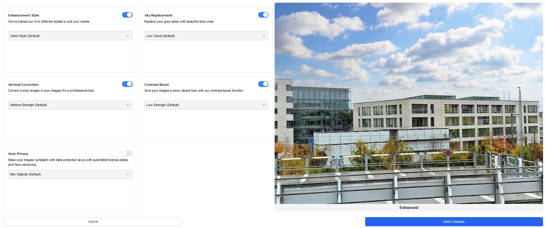Expand the Blur Objects (Default) dropdown
The image size is (546, 228).
(x=70, y=174)
